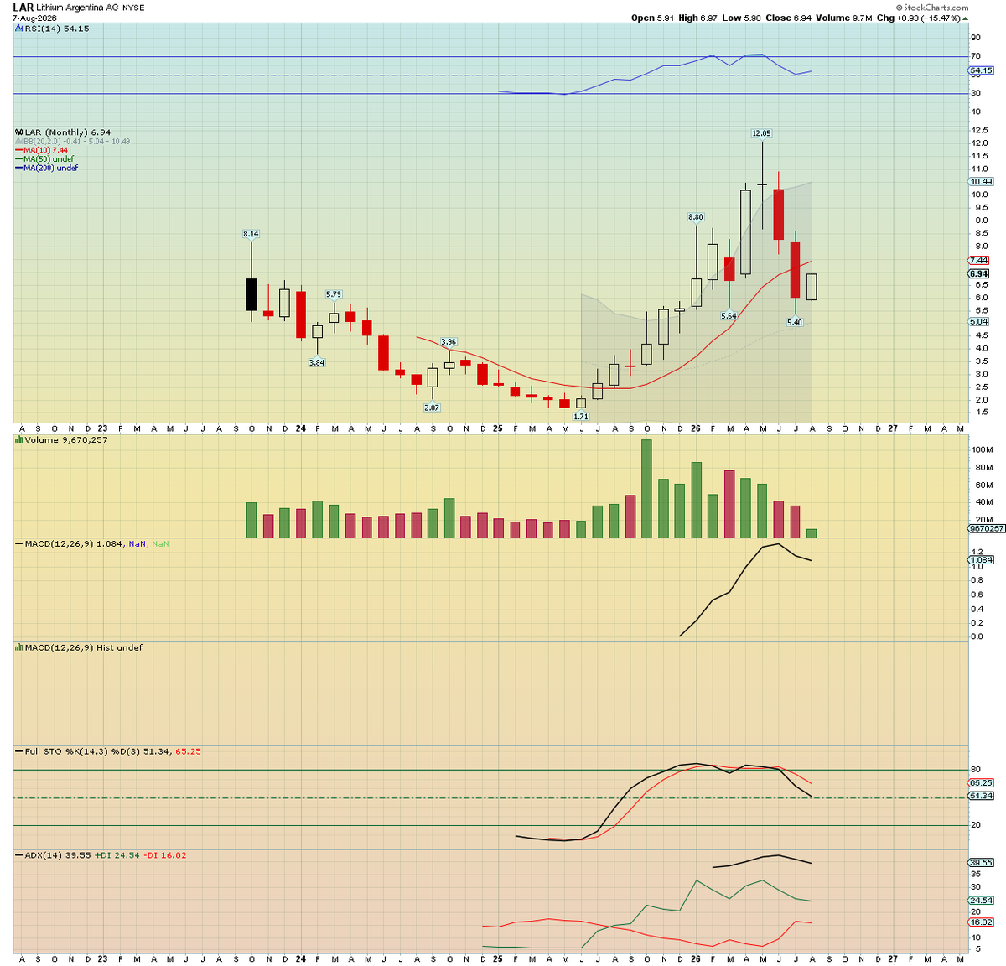Click the 'MA(200) undef' legend text
This screenshot has height=966, width=1006.
coord(51,168)
